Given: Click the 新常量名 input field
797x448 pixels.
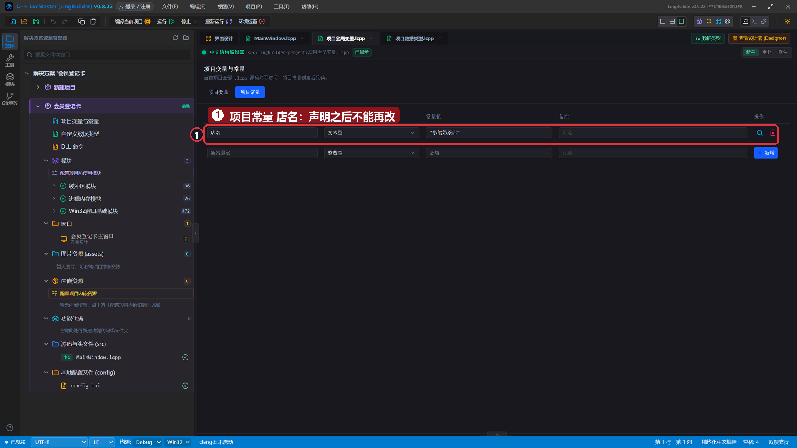Looking at the screenshot, I should [x=262, y=153].
